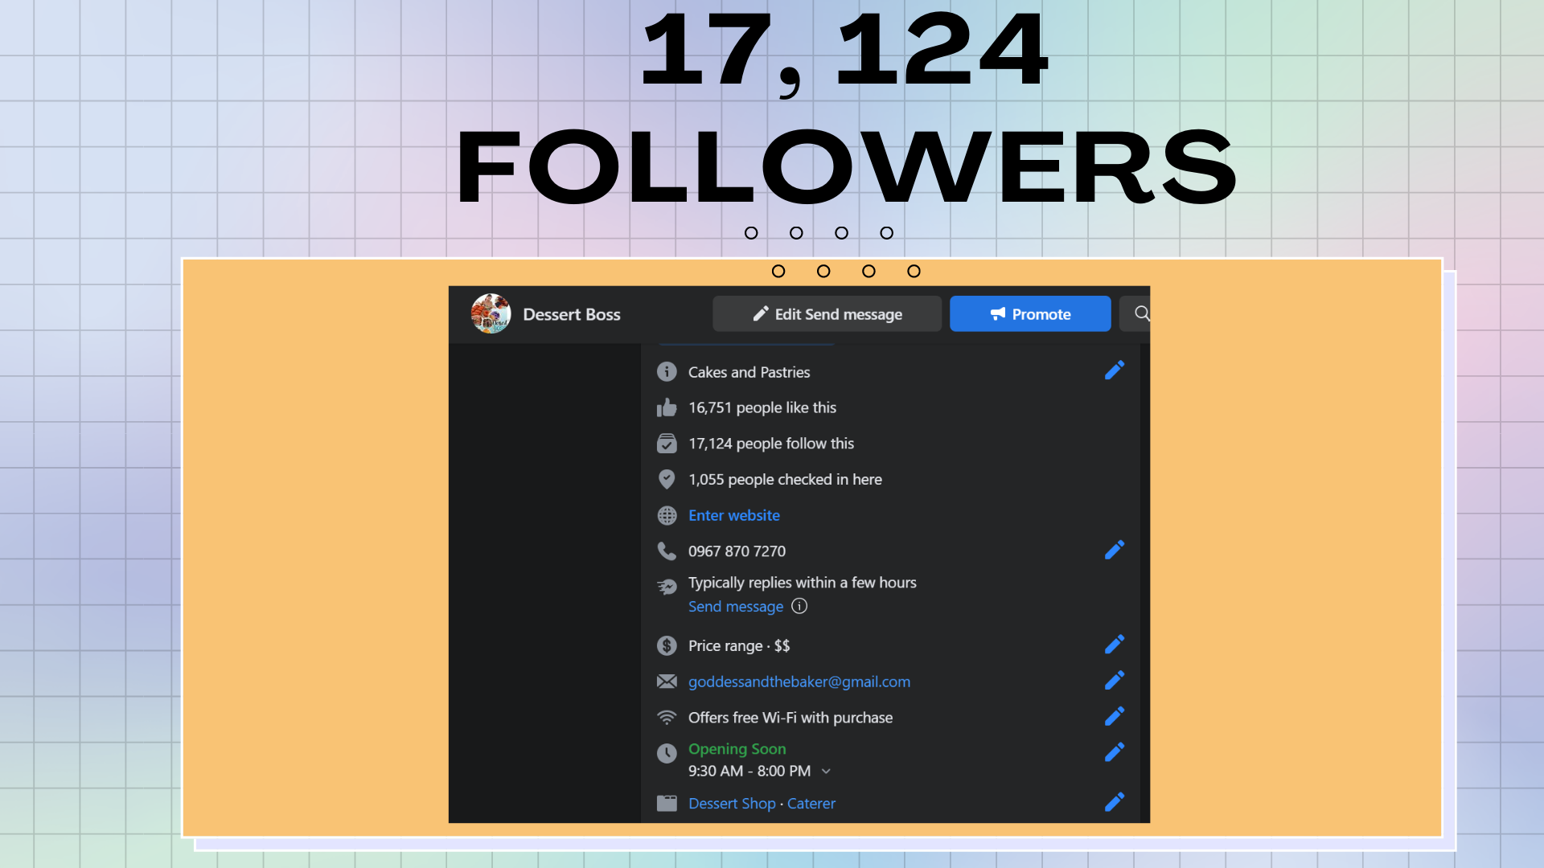Open the Caterer category link
The width and height of the screenshot is (1544, 868).
point(811,803)
